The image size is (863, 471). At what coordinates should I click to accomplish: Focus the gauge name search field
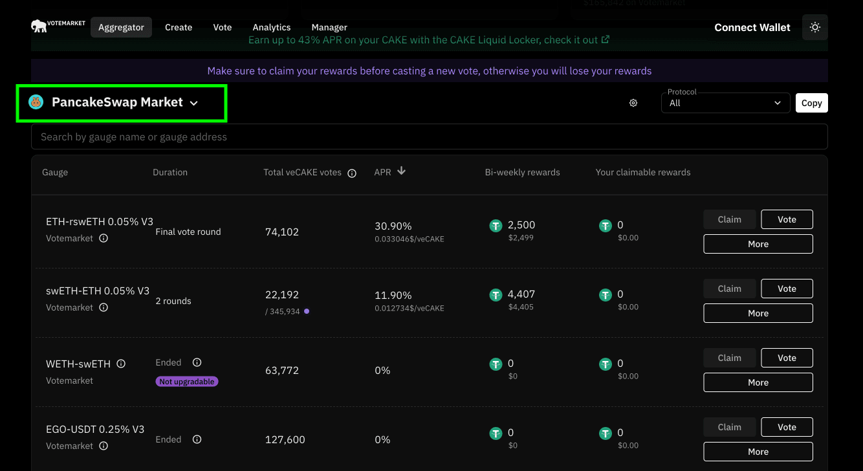(x=429, y=137)
